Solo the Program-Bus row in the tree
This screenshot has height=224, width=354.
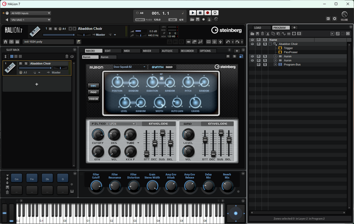(x=265, y=65)
